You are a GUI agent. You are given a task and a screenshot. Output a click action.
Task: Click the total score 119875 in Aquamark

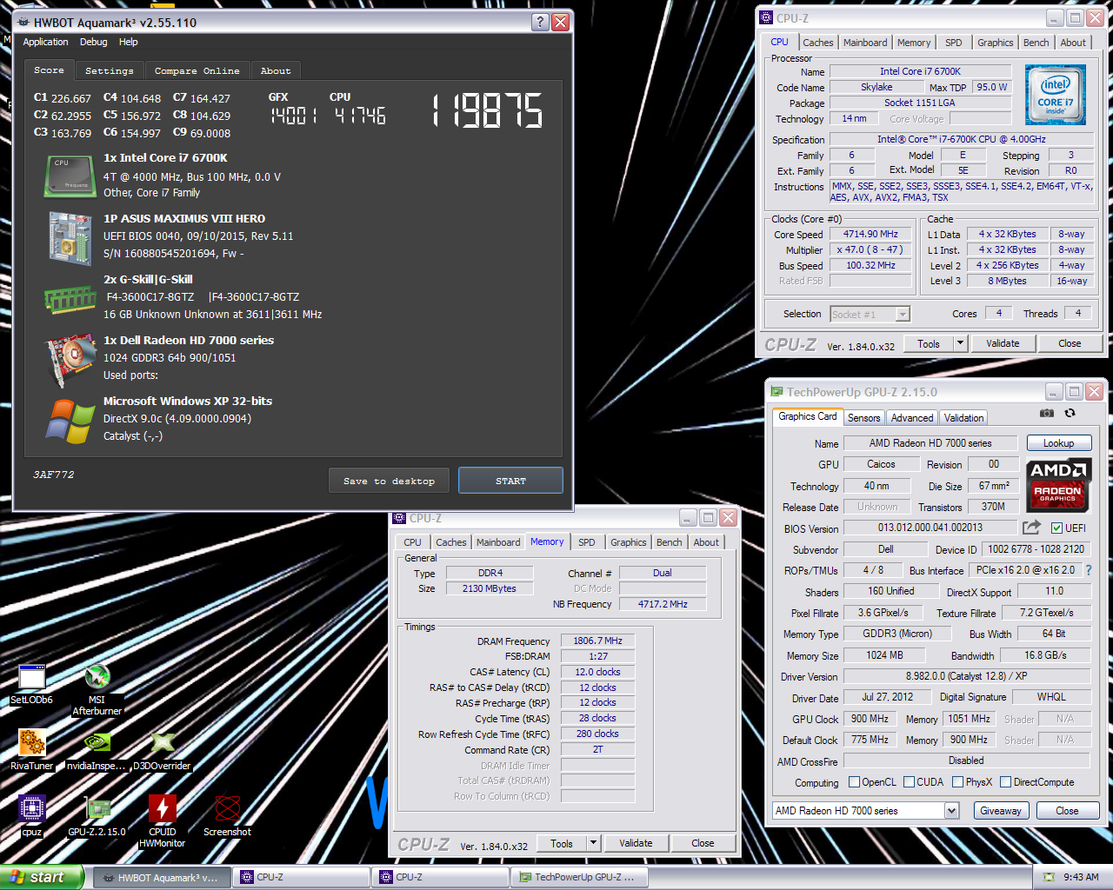click(488, 111)
